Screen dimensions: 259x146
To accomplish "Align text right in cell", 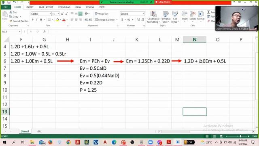I will pos(80,19).
